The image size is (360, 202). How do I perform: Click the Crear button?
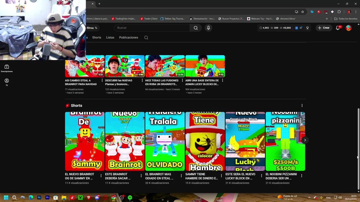pyautogui.click(x=324, y=28)
